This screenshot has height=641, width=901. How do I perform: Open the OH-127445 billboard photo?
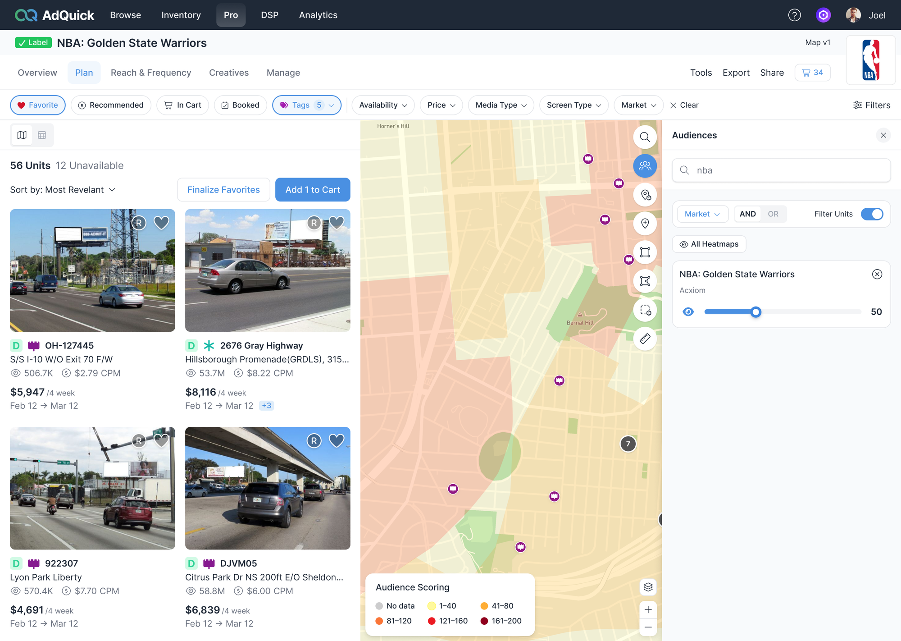click(x=92, y=270)
